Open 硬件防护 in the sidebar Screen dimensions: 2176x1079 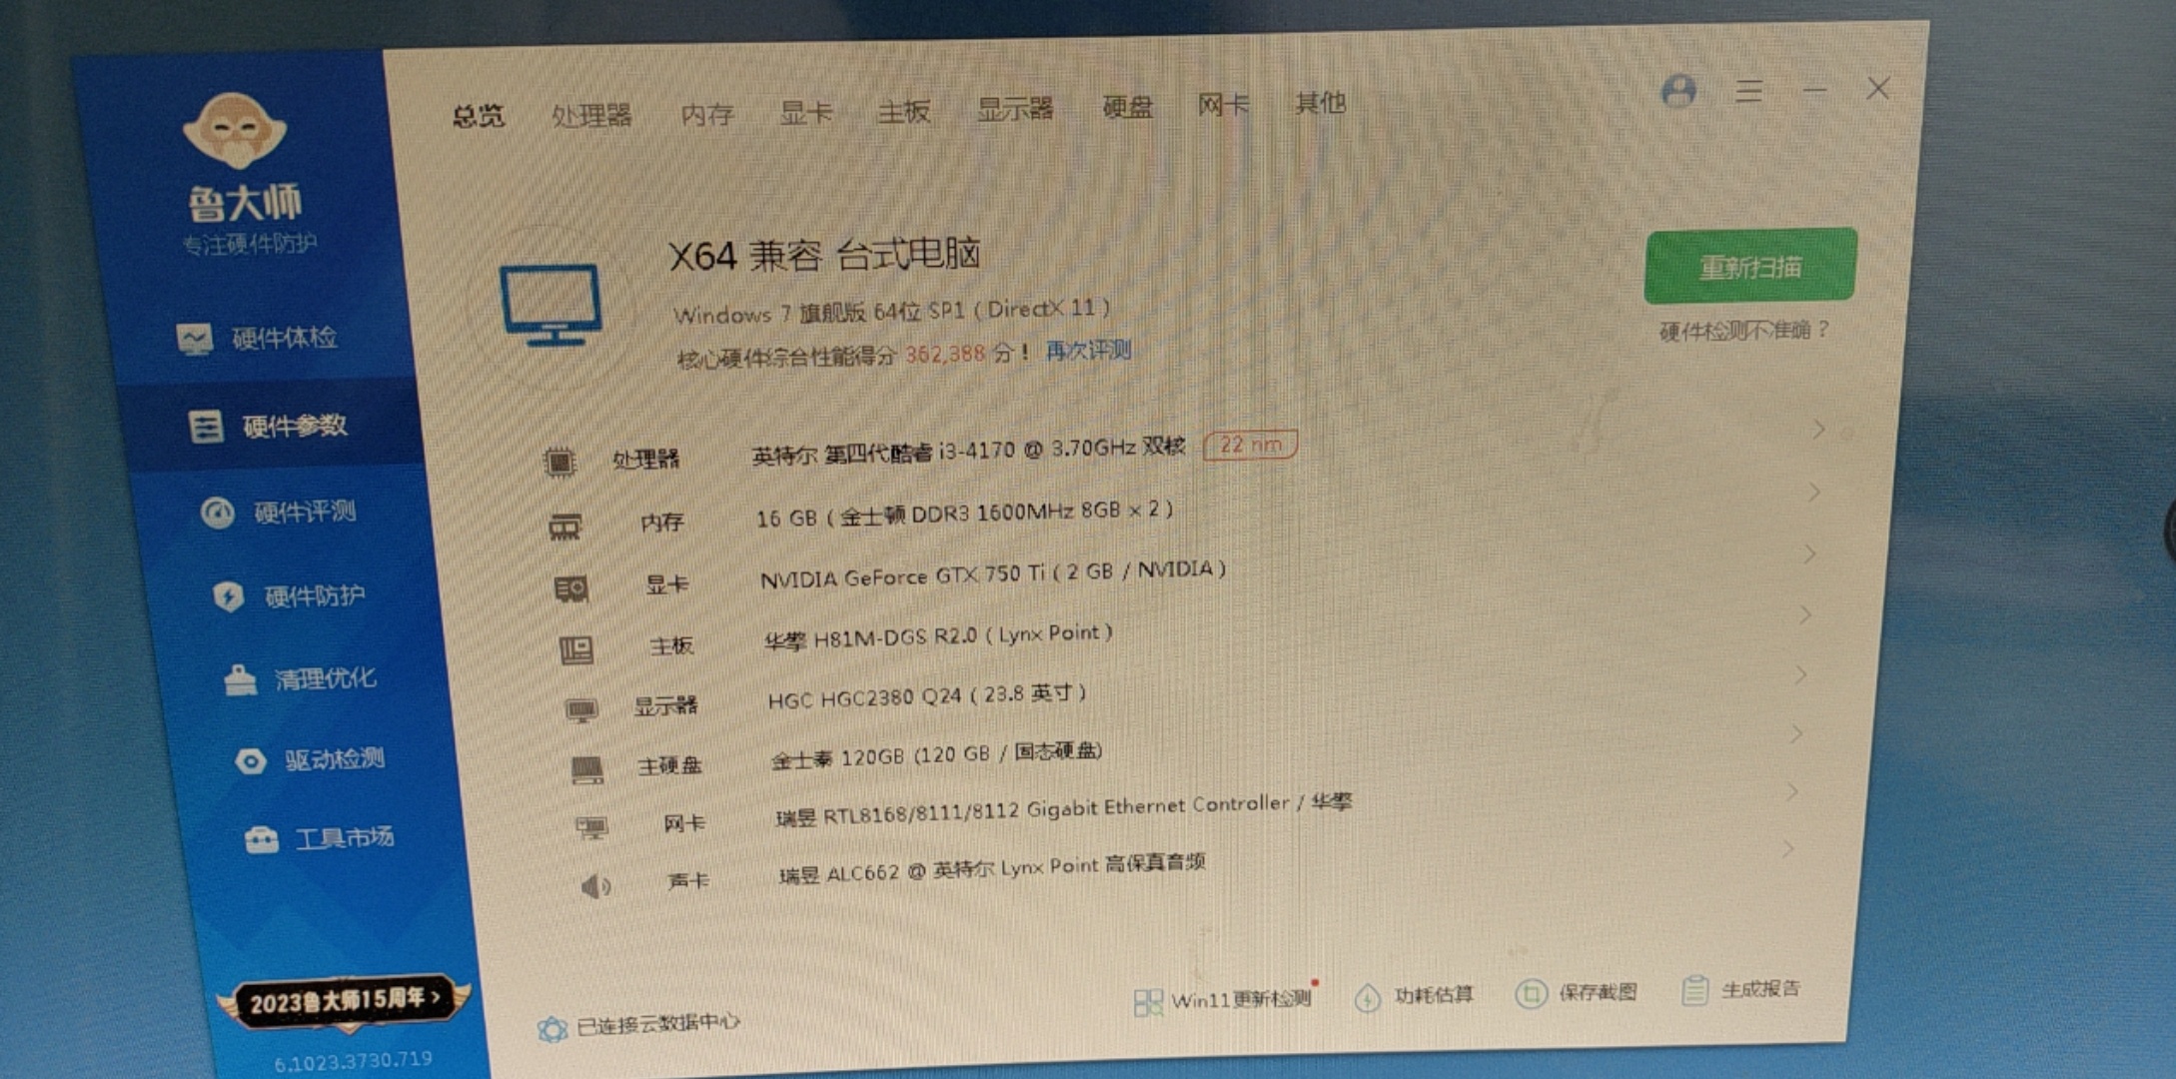(289, 596)
